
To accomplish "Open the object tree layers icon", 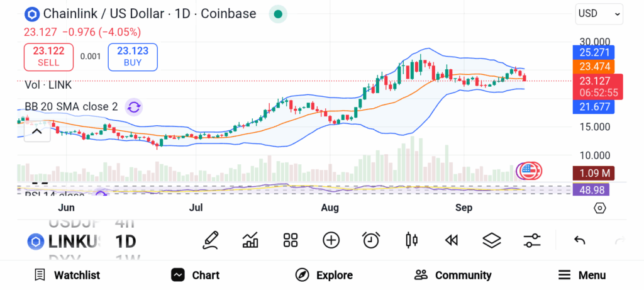I will point(491,240).
